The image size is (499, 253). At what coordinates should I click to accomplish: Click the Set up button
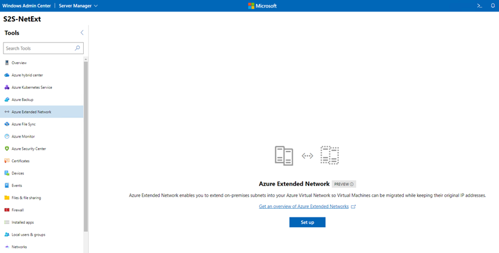pos(307,222)
